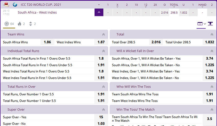Image resolution: width=217 pixels, height=126 pixels.
Task: Select the popular flame markets tab
Action: pyautogui.click(x=21, y=24)
